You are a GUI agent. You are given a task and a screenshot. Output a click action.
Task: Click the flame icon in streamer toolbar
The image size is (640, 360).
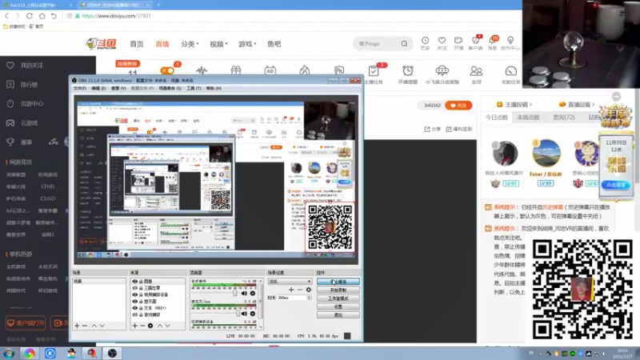point(305,70)
